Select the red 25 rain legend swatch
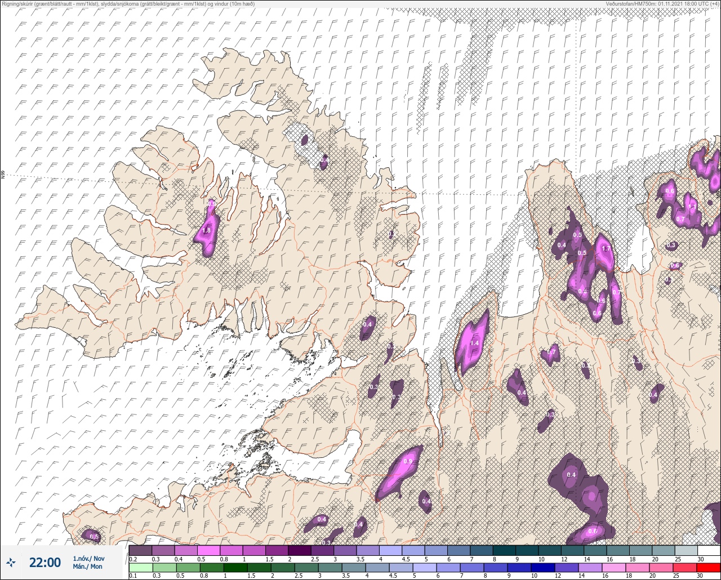The image size is (721, 580). 686,568
